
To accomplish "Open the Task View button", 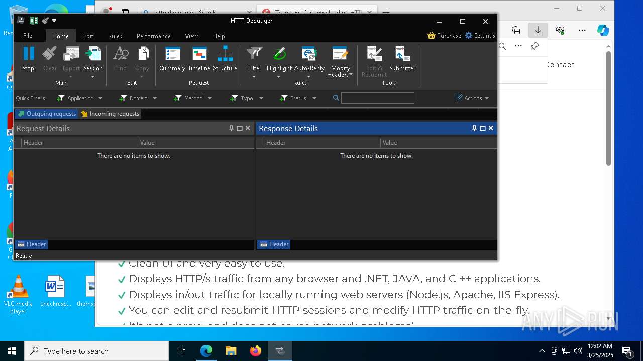I will point(181,351).
